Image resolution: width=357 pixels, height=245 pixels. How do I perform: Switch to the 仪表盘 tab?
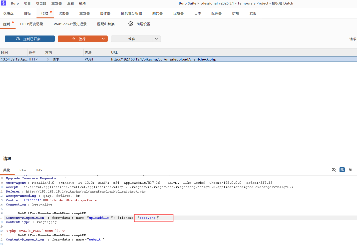[8, 13]
